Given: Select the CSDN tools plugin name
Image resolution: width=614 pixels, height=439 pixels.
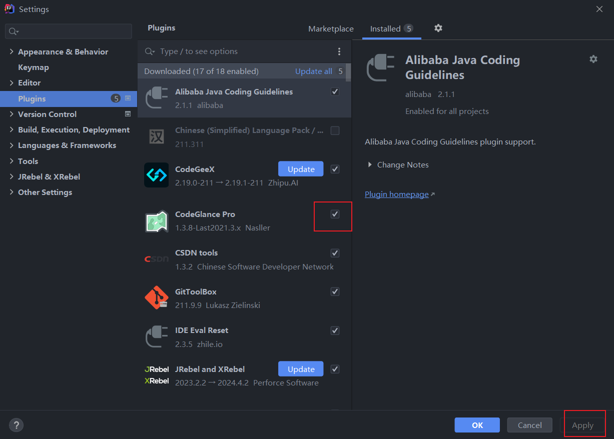Looking at the screenshot, I should tap(196, 252).
